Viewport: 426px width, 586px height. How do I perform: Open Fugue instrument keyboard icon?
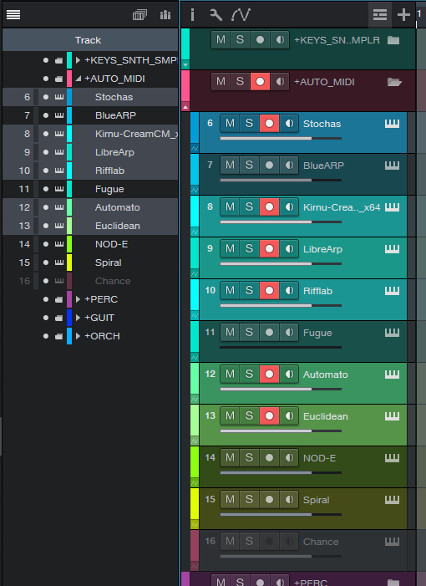tap(392, 333)
